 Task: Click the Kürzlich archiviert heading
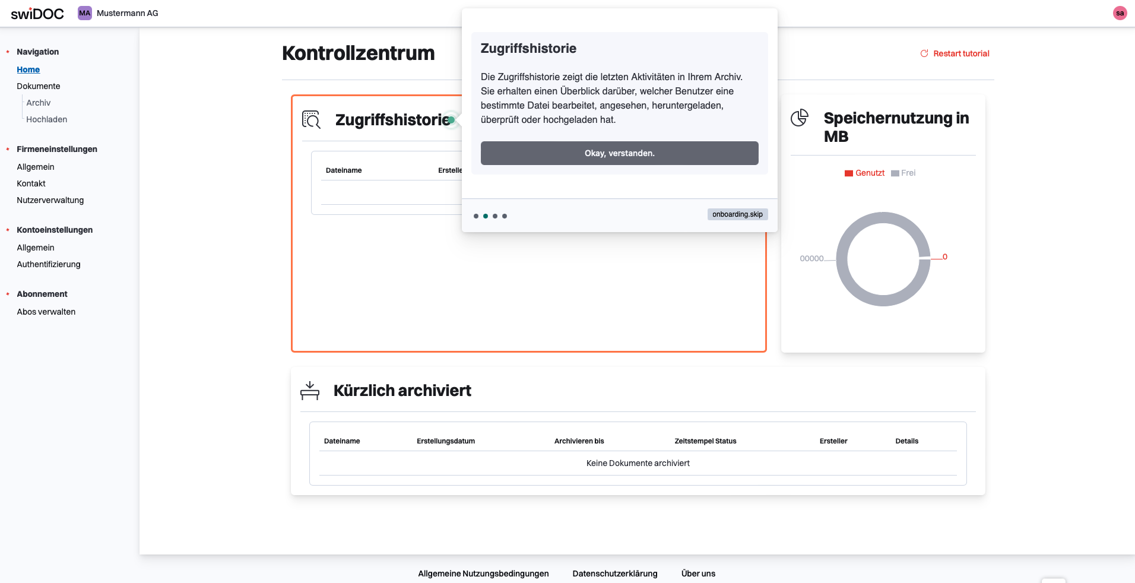click(402, 391)
